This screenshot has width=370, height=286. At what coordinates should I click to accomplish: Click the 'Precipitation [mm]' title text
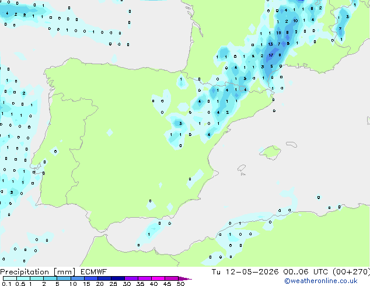click(38, 272)
